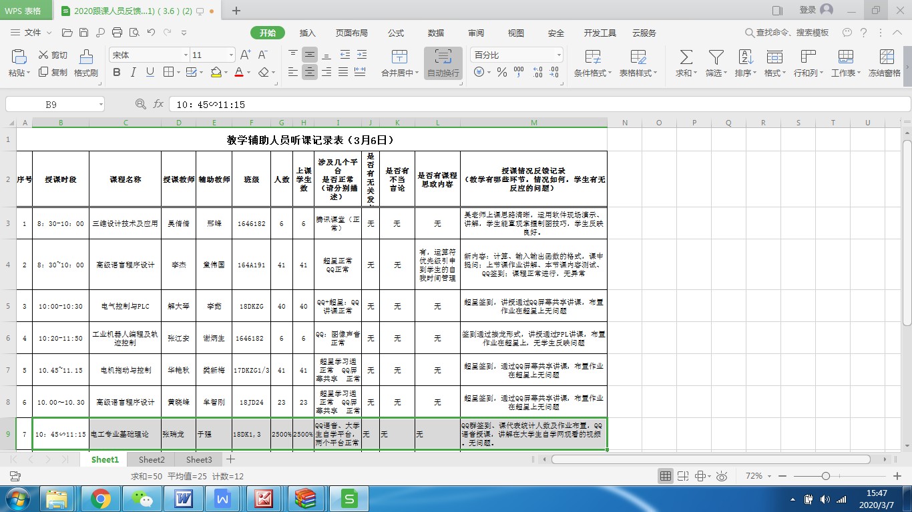Open the 数据 ribbon tab

click(x=436, y=33)
